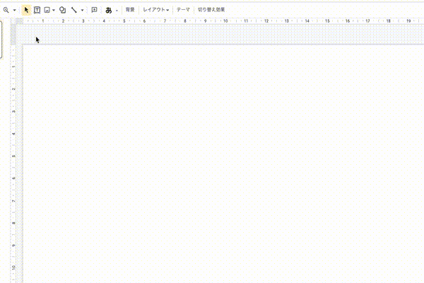Open the あ input tools dropdown arrow
The width and height of the screenshot is (424, 283).
coord(117,11)
